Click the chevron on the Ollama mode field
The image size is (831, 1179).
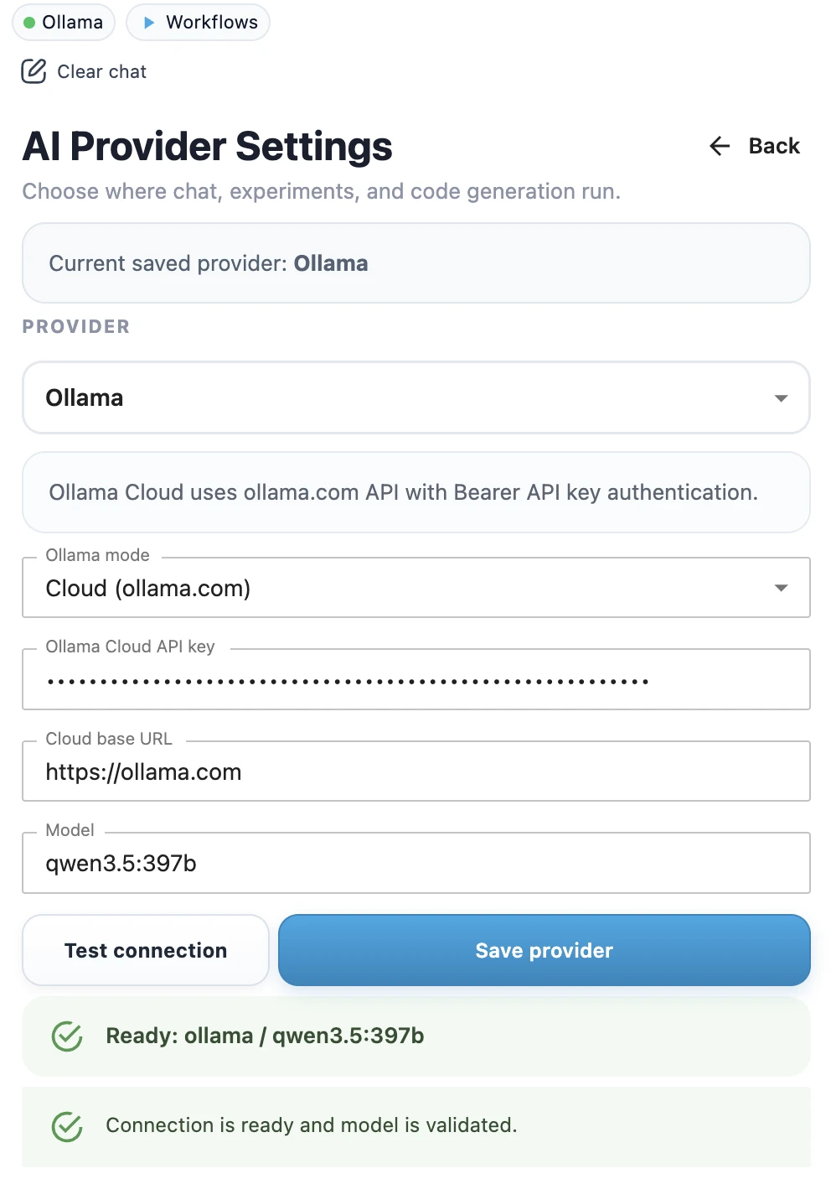coord(781,588)
